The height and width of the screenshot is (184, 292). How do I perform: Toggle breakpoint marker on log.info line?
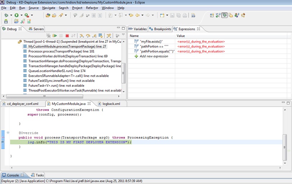pos(3,142)
